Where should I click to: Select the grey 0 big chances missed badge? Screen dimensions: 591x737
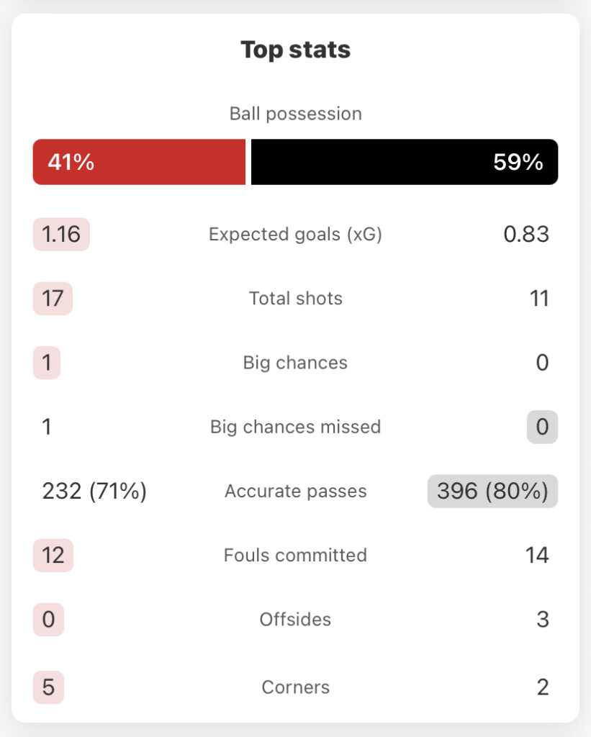point(542,427)
